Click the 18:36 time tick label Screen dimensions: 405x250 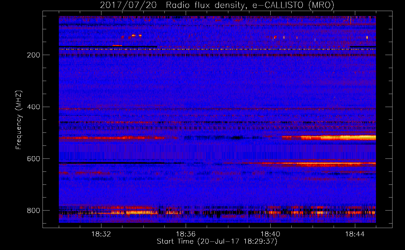click(x=186, y=234)
